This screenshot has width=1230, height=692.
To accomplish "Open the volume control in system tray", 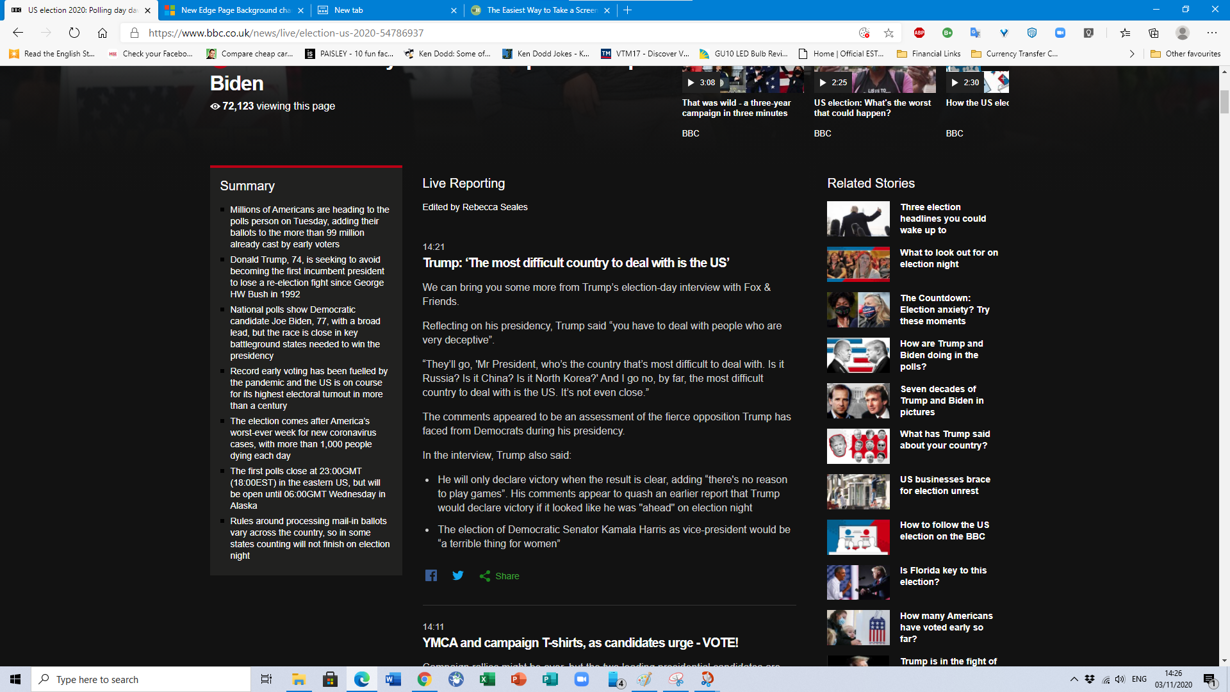I will tap(1120, 679).
